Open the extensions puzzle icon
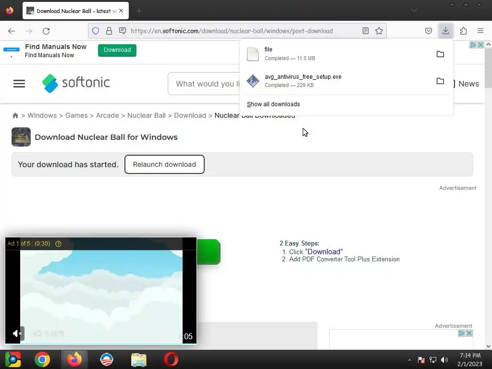This screenshot has width=492, height=369. (464, 31)
